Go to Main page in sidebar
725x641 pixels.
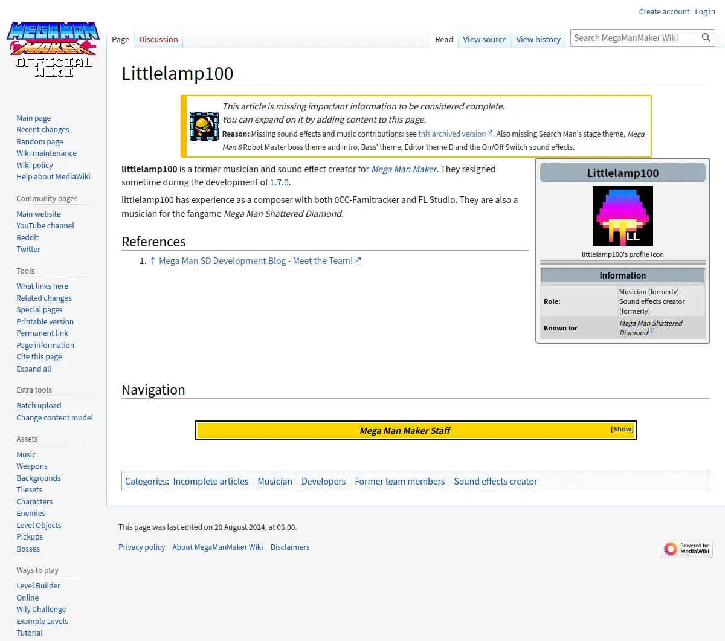coord(34,118)
